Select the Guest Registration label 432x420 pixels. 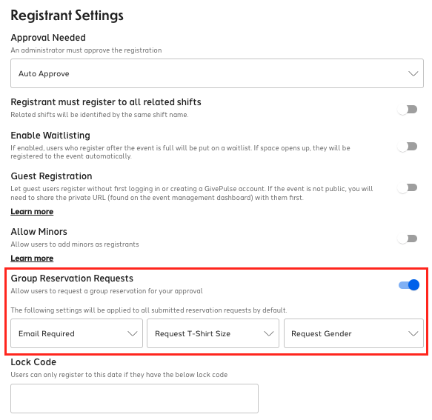click(x=51, y=176)
